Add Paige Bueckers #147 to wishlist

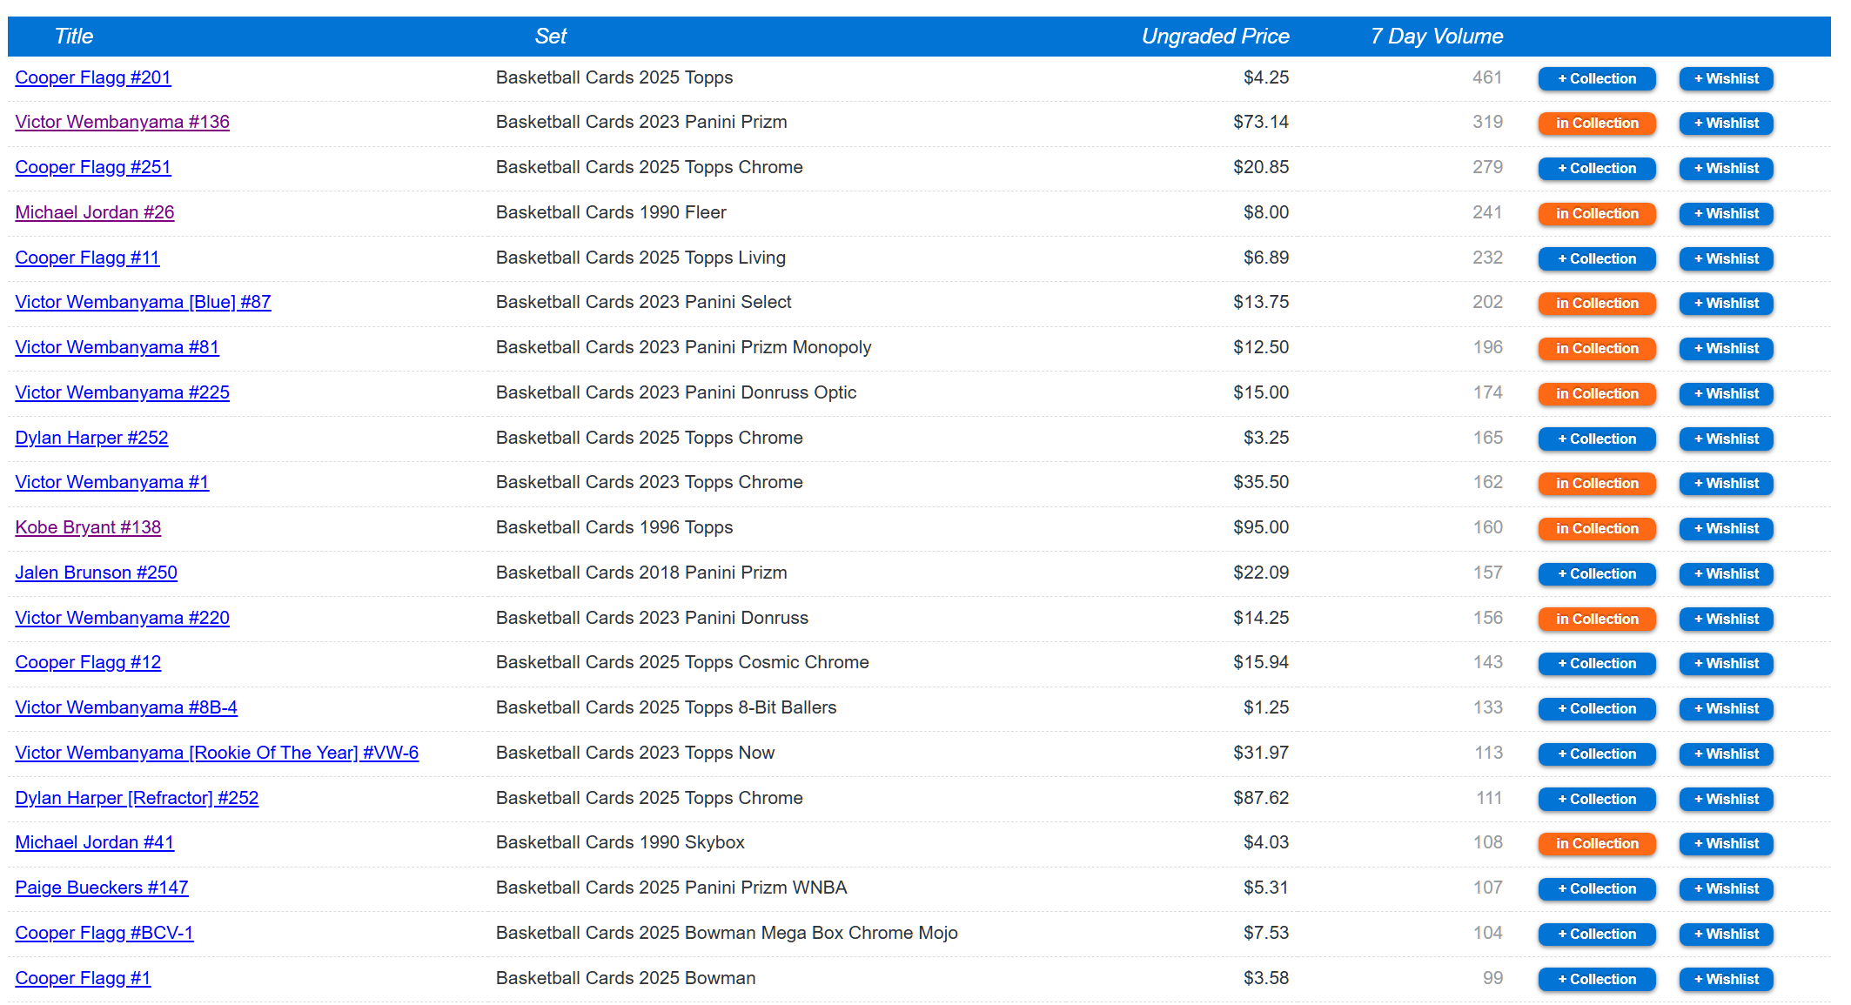(1727, 889)
